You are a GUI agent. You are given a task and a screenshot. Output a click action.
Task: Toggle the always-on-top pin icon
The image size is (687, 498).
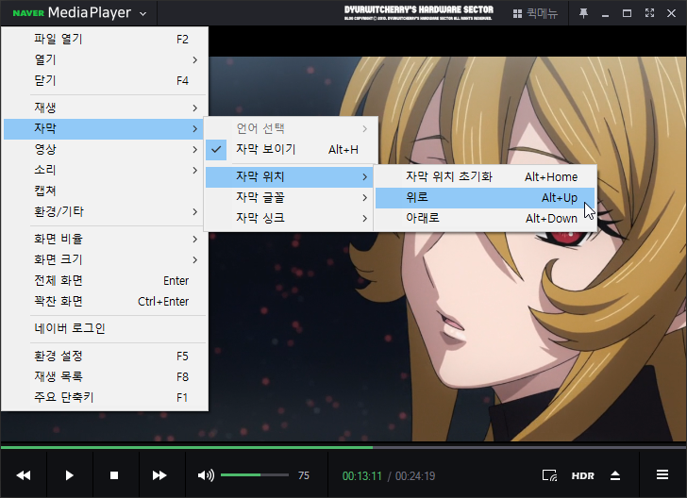click(x=583, y=13)
